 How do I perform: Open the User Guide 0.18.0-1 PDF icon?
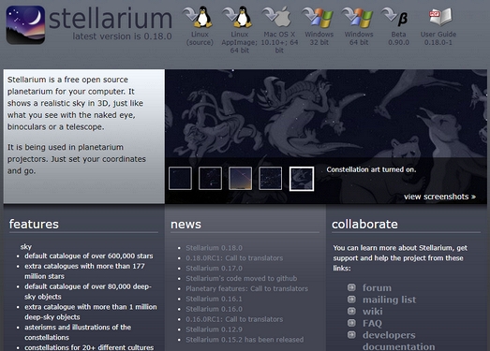[x=440, y=17]
